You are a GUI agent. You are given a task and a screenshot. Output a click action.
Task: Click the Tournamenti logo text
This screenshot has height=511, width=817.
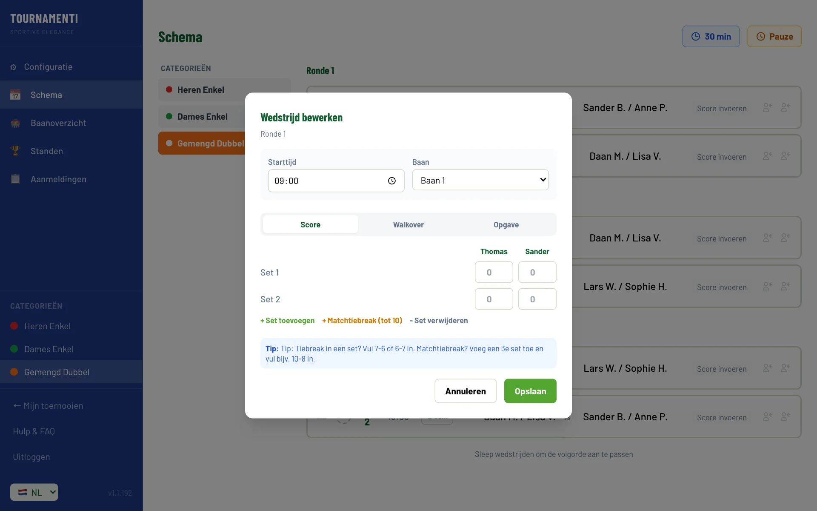(44, 19)
